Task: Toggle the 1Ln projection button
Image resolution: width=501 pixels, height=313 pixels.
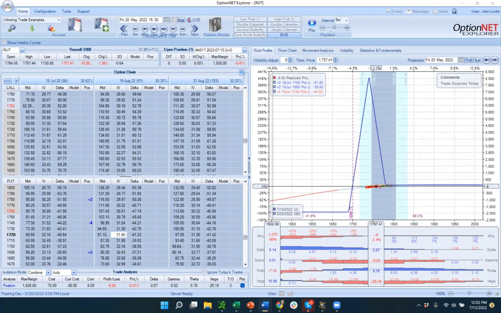Action: (x=477, y=60)
